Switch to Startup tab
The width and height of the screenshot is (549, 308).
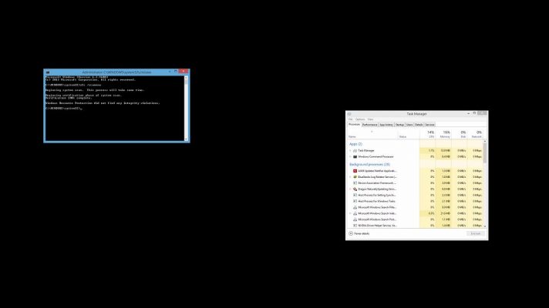pos(399,125)
